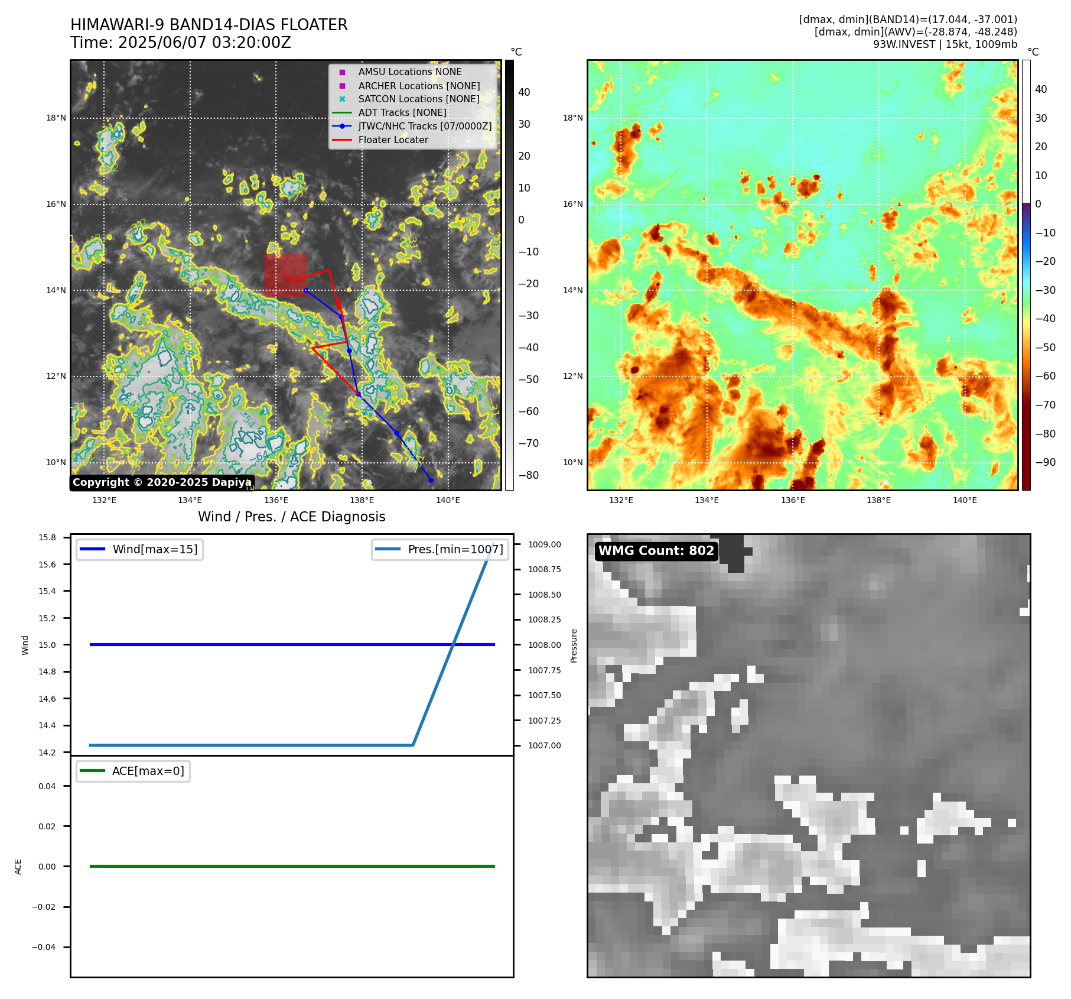
Task: Click the 'Wind[max=15]' legend label
Action: [x=155, y=549]
